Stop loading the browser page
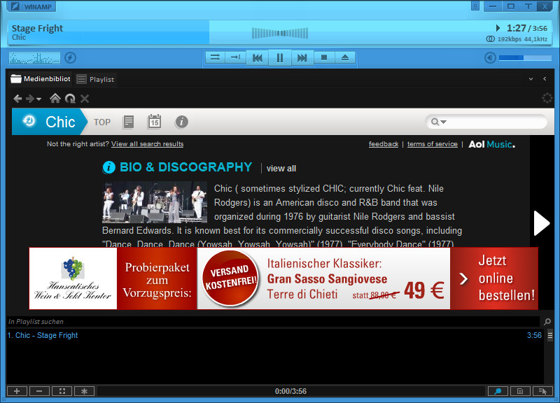560x403 pixels. tap(85, 99)
